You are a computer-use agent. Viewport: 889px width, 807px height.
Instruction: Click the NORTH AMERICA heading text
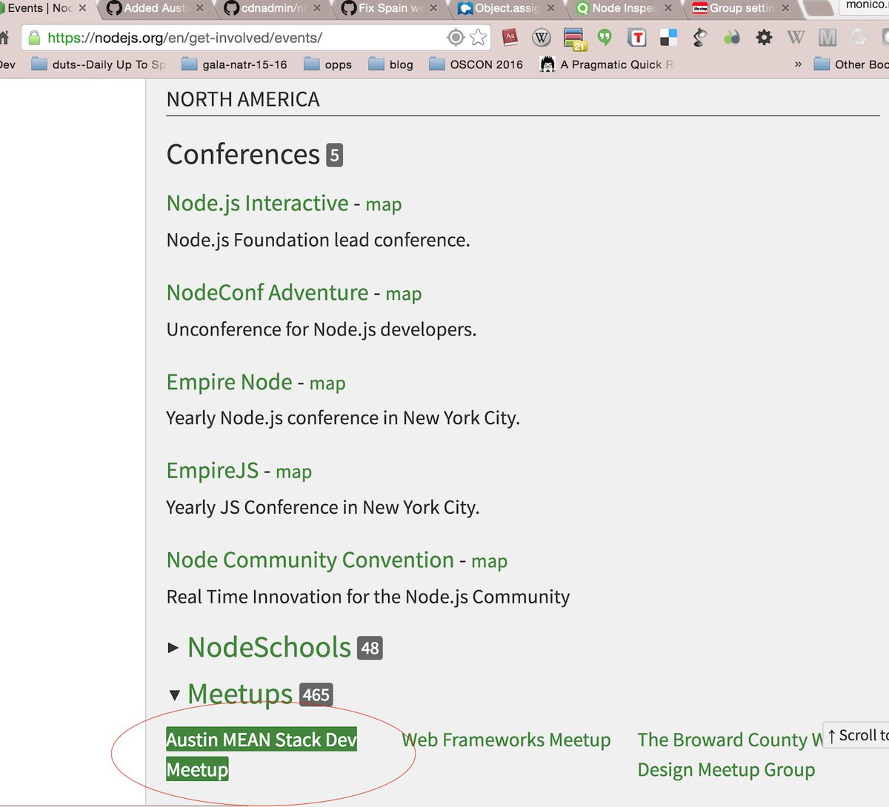tap(243, 99)
